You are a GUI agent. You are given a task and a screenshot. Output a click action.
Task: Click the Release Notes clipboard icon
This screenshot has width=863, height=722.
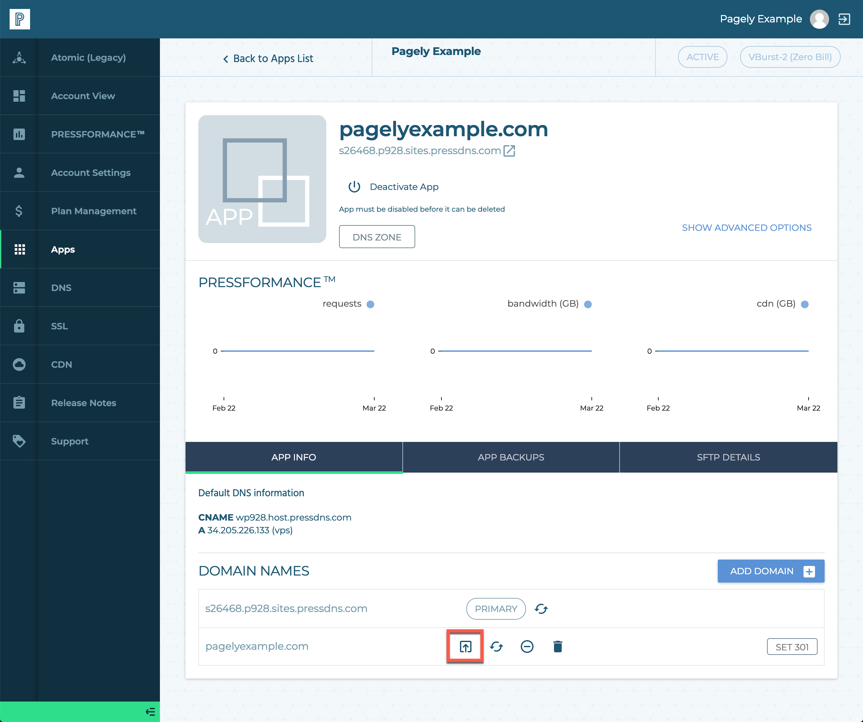tap(19, 403)
